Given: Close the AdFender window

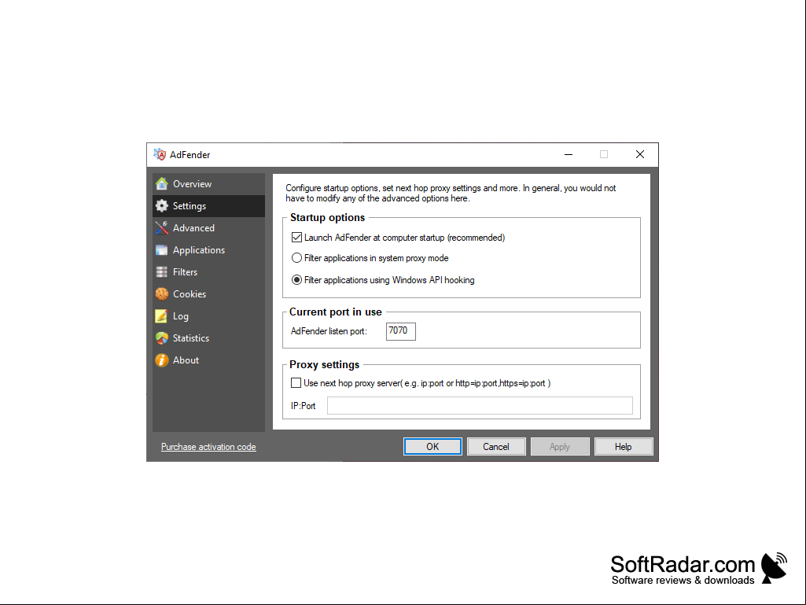Looking at the screenshot, I should (x=640, y=154).
